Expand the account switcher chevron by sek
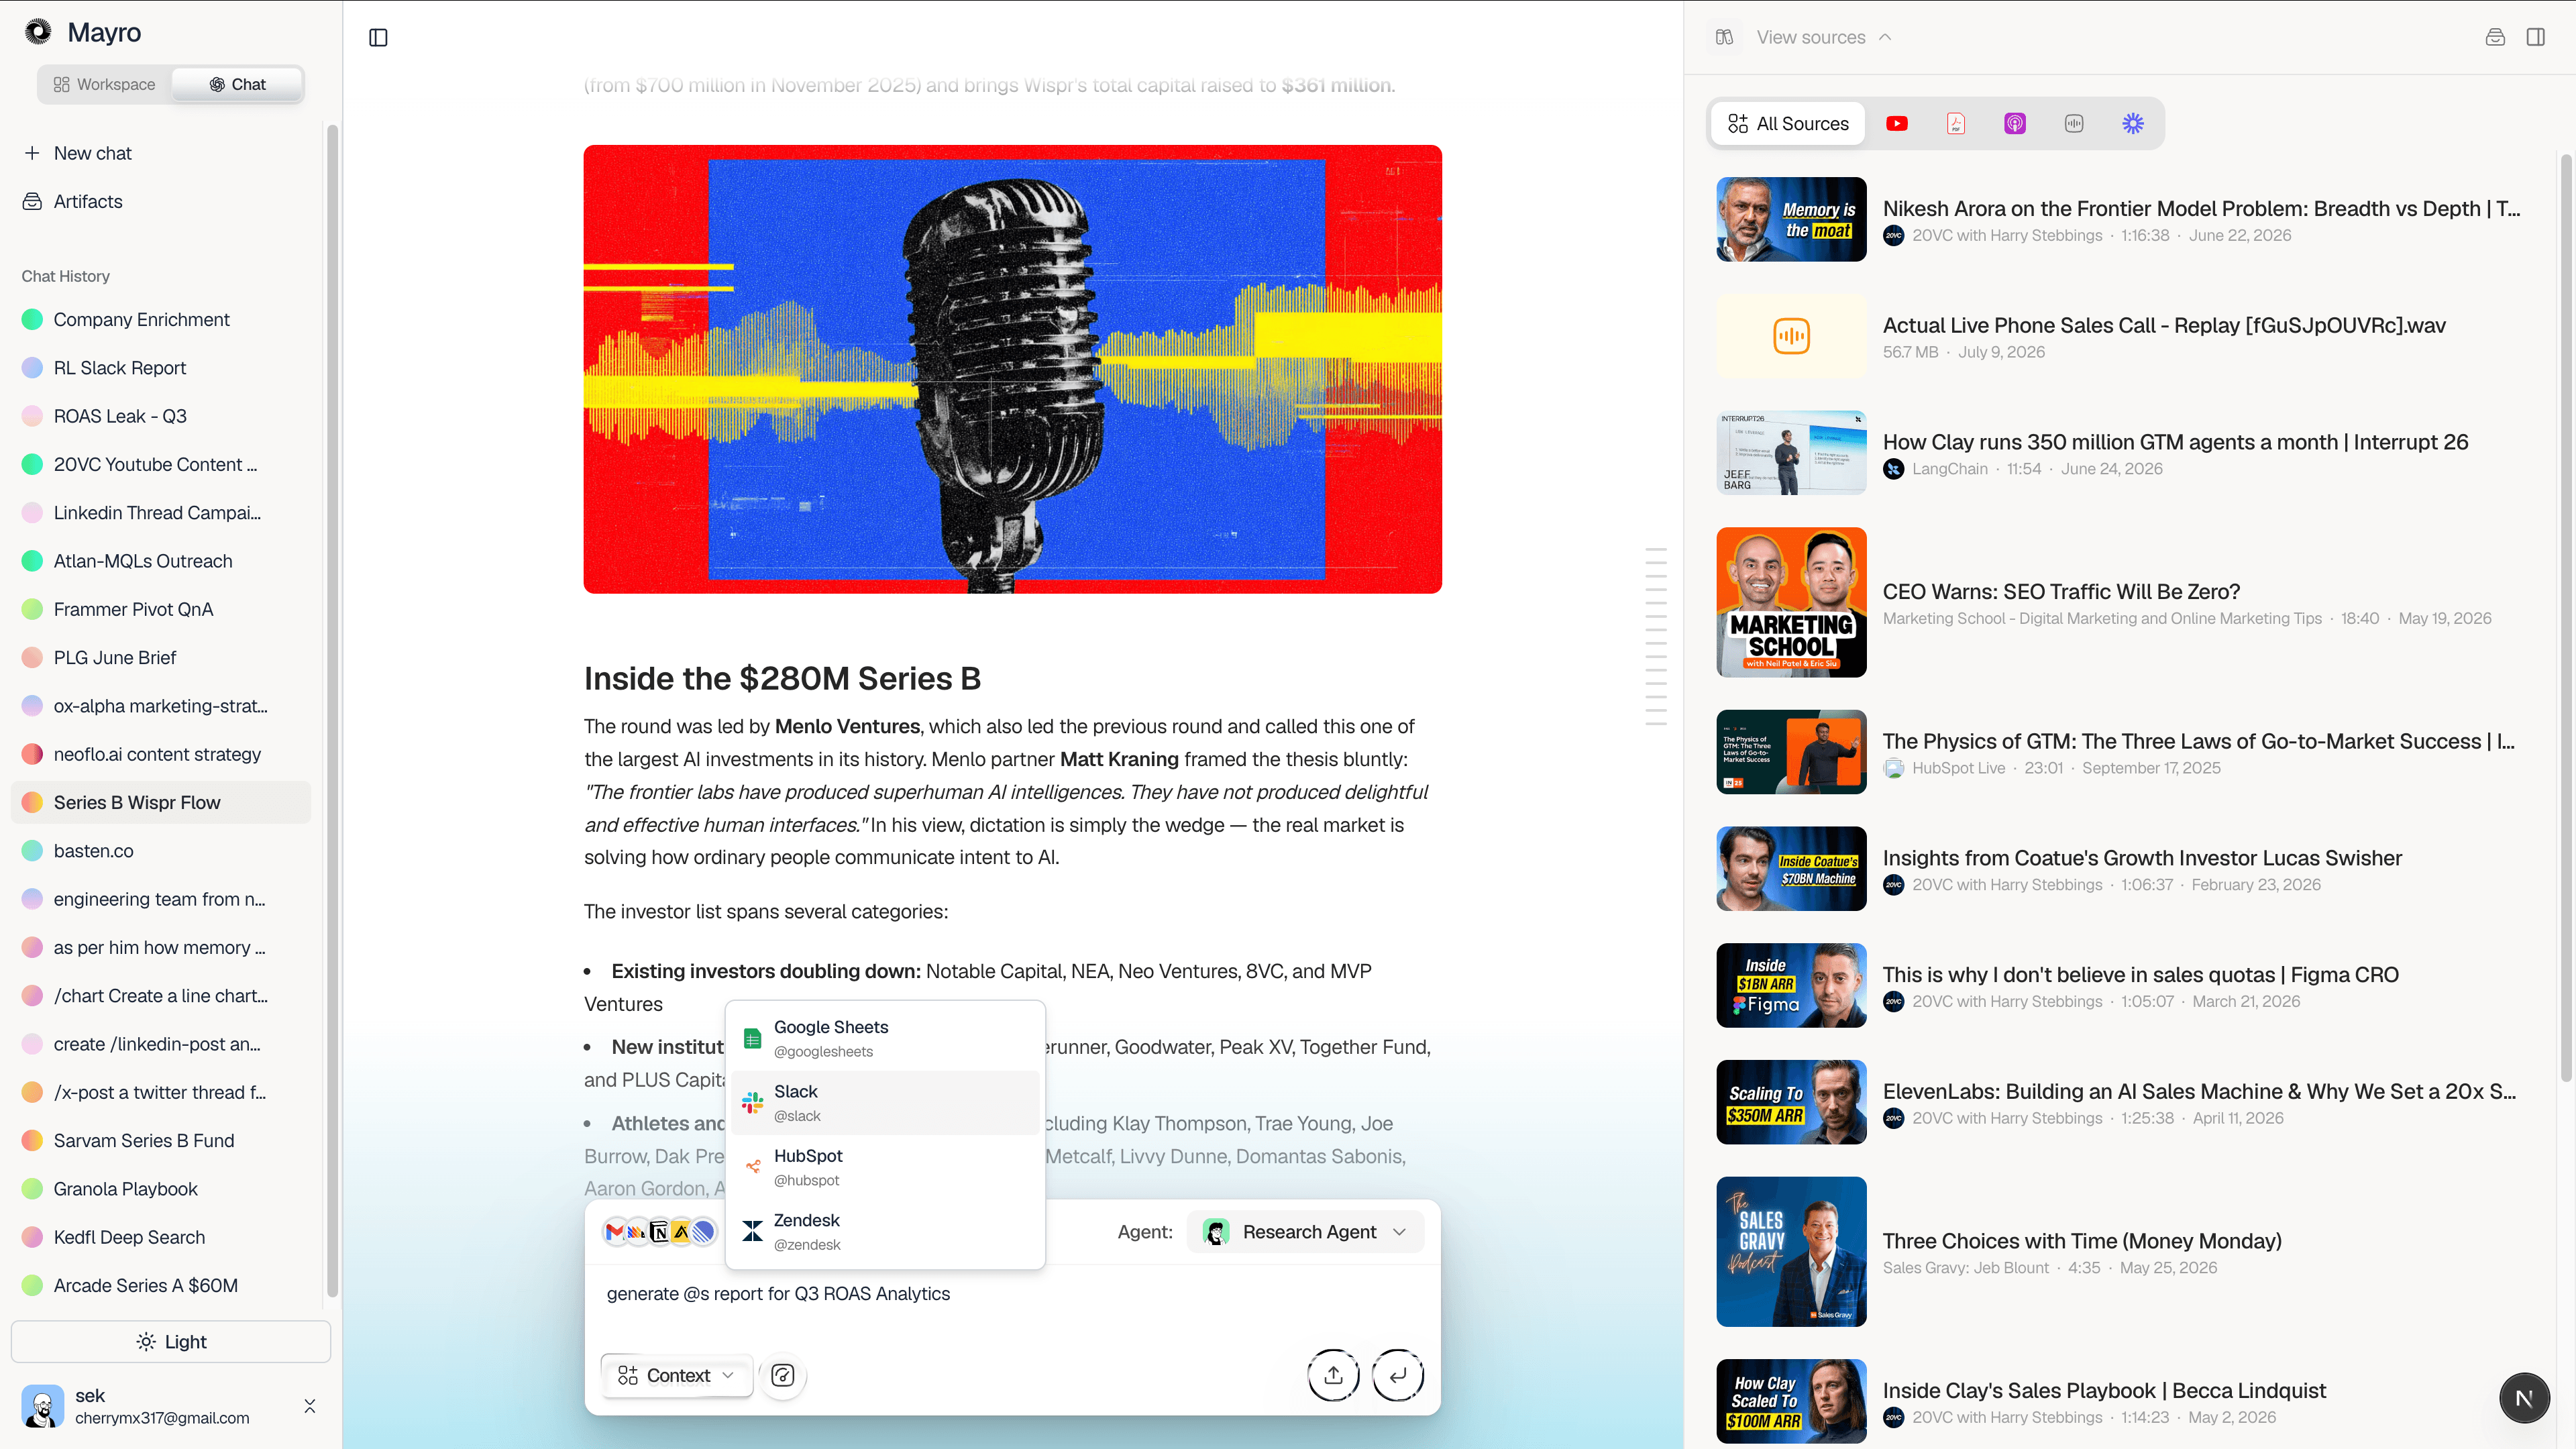Screen dimensions: 2576x1449 [310, 1406]
